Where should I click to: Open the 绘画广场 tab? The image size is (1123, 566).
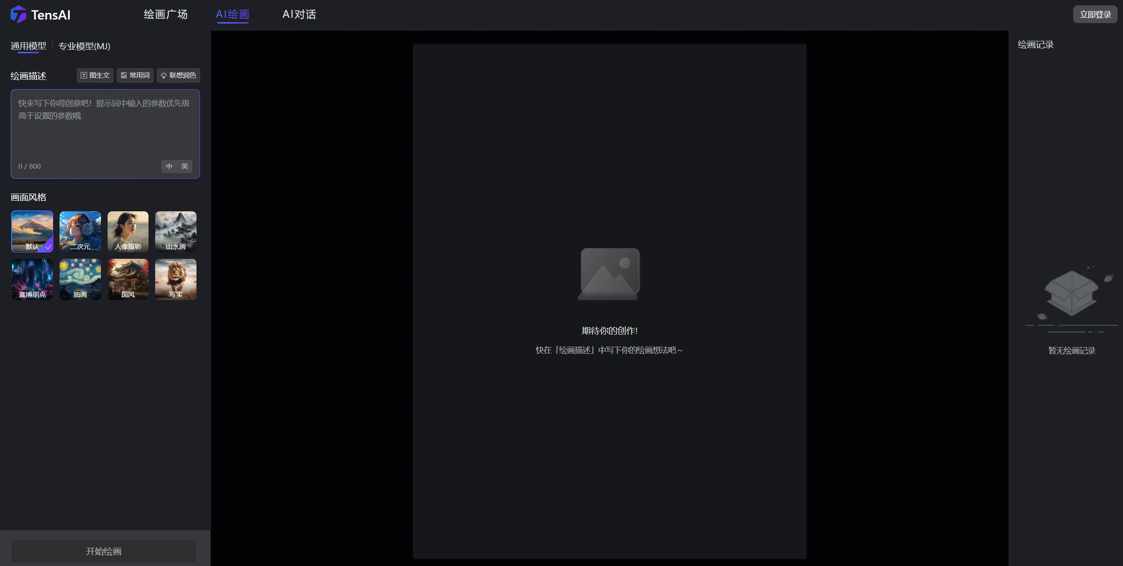click(x=166, y=14)
